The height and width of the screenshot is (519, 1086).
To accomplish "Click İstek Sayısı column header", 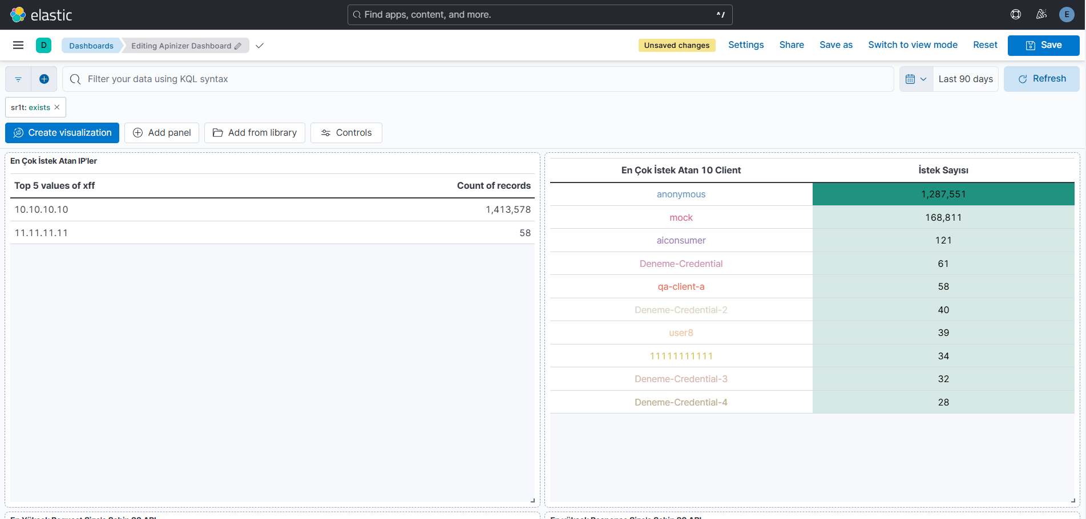I will coord(943,171).
